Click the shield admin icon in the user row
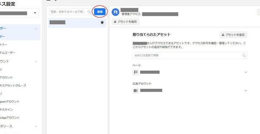Image resolution: width=260 pixels, height=134 pixels. (102, 23)
